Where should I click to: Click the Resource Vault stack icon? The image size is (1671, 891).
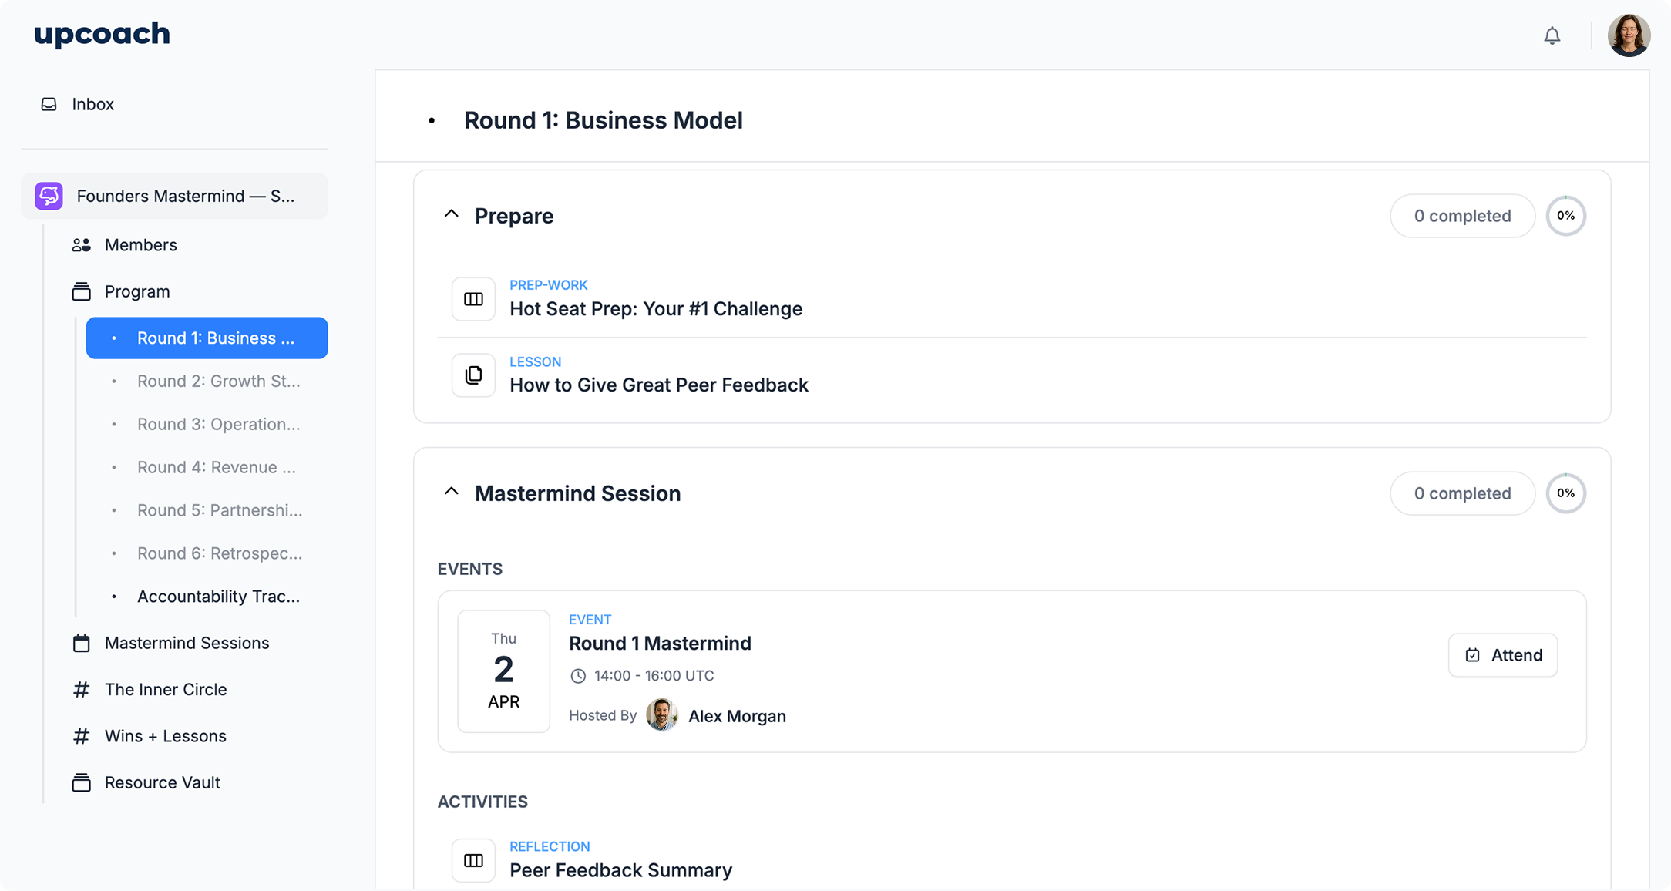(81, 782)
